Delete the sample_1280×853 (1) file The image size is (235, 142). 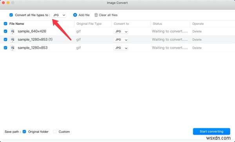(197, 40)
